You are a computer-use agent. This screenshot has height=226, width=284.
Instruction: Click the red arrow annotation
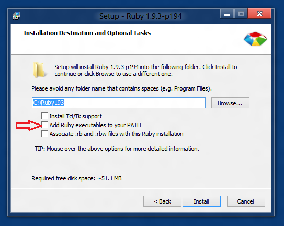[x=29, y=125]
